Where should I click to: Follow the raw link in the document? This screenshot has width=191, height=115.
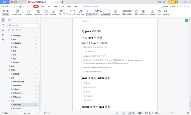pos(89,52)
